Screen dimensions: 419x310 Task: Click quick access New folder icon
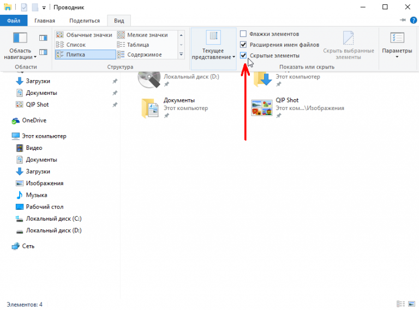point(35,7)
